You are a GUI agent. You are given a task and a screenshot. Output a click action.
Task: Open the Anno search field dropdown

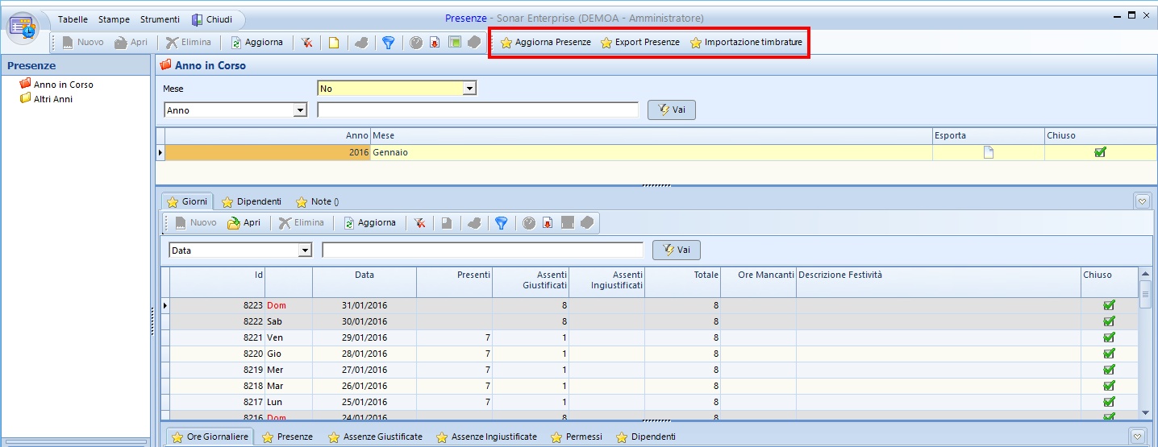point(300,110)
